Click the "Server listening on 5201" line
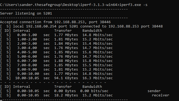The height and width of the screenshot is (101, 179). (26, 13)
